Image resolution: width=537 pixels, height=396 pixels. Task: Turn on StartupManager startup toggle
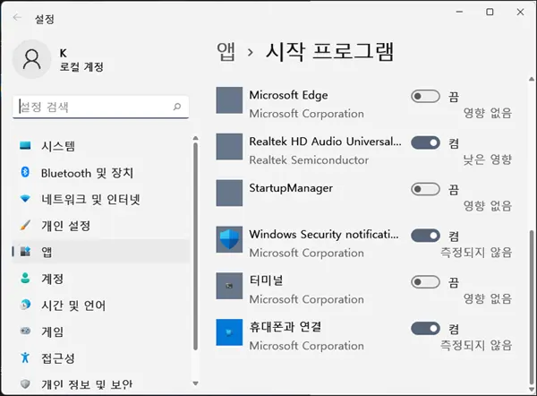(x=425, y=189)
